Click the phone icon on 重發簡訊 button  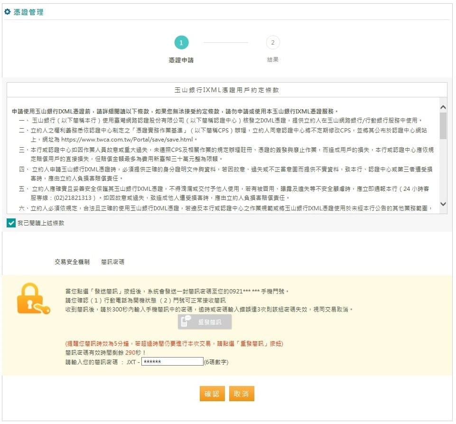pos(186,321)
